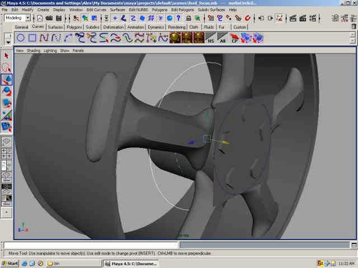
Task: Switch to four-view panel layout
Action: pyautogui.click(x=7, y=154)
